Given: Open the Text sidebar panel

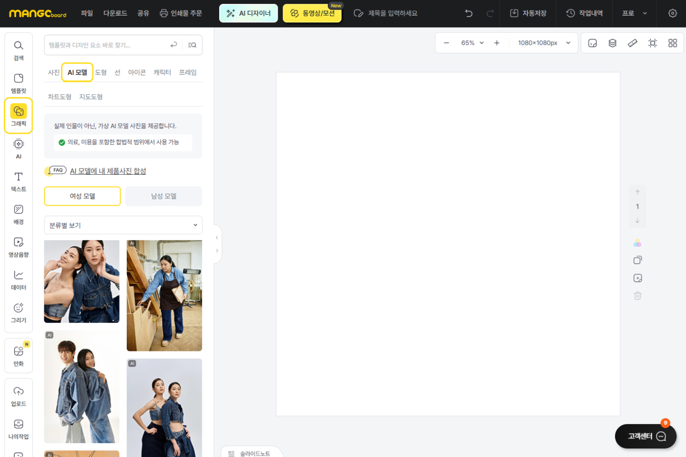Looking at the screenshot, I should click(x=19, y=181).
